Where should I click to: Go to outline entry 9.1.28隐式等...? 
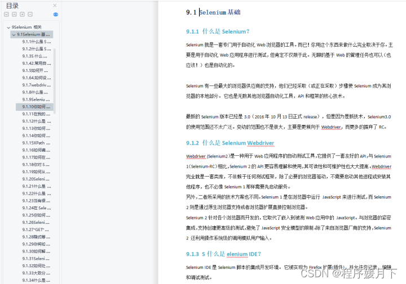pyautogui.click(x=36, y=237)
